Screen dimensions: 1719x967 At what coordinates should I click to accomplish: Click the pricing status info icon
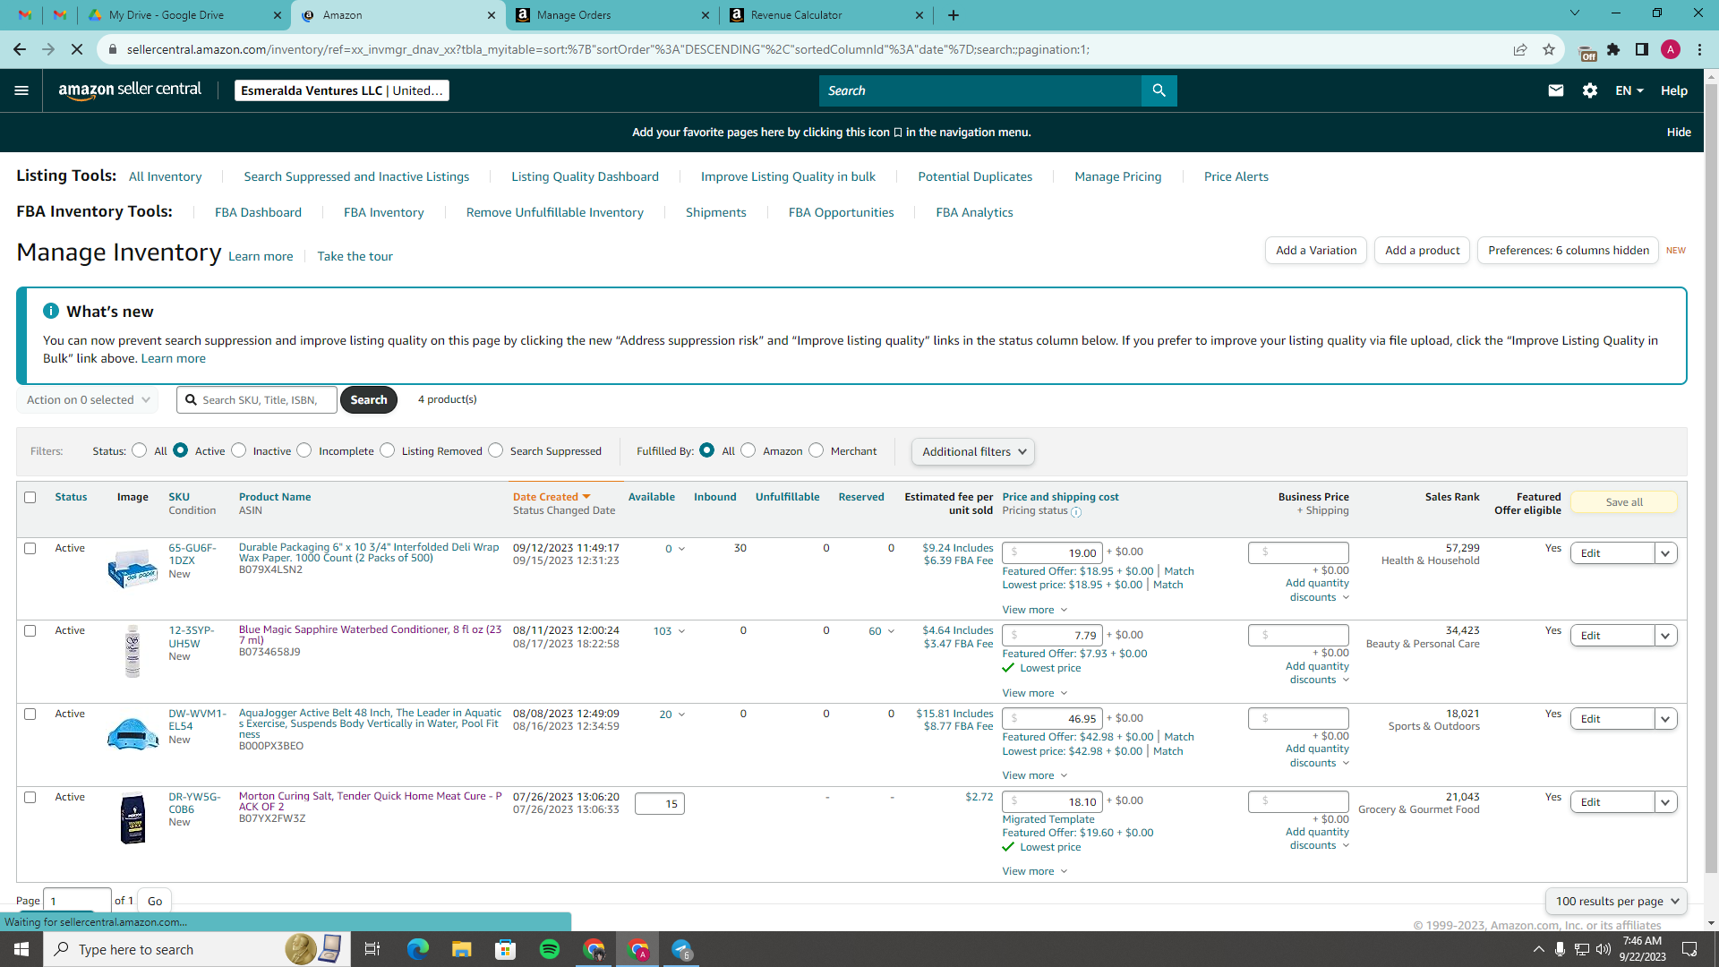click(x=1076, y=512)
